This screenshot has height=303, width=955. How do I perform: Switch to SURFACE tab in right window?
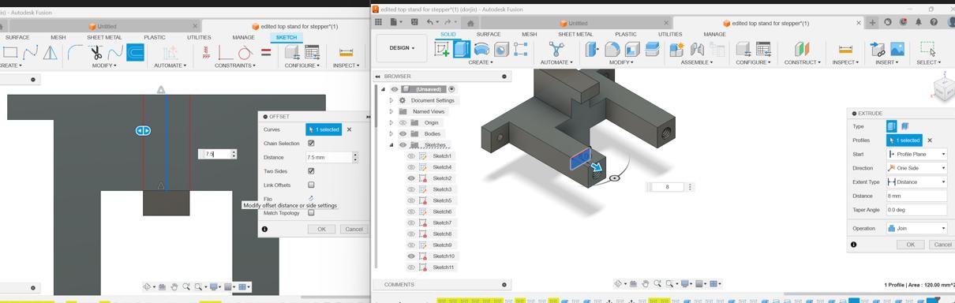tap(488, 35)
